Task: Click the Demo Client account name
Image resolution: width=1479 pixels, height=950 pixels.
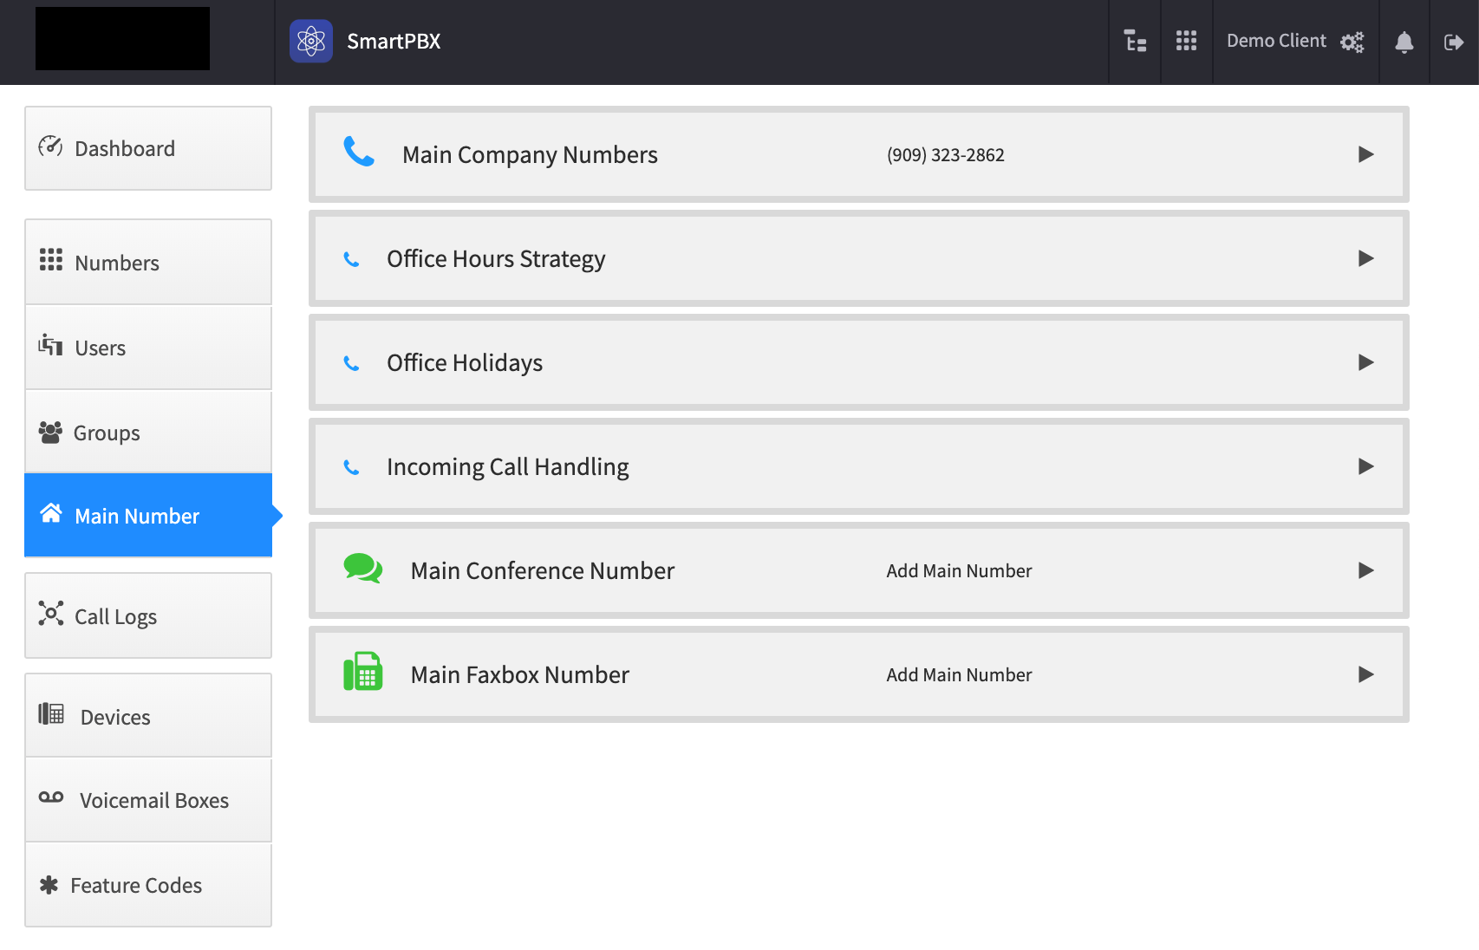Action: coord(1276,41)
